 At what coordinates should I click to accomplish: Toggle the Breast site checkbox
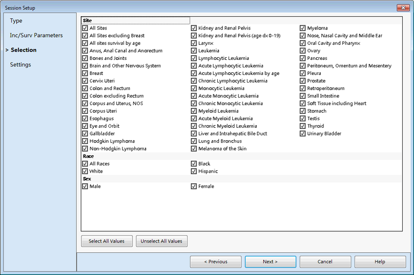pos(85,73)
